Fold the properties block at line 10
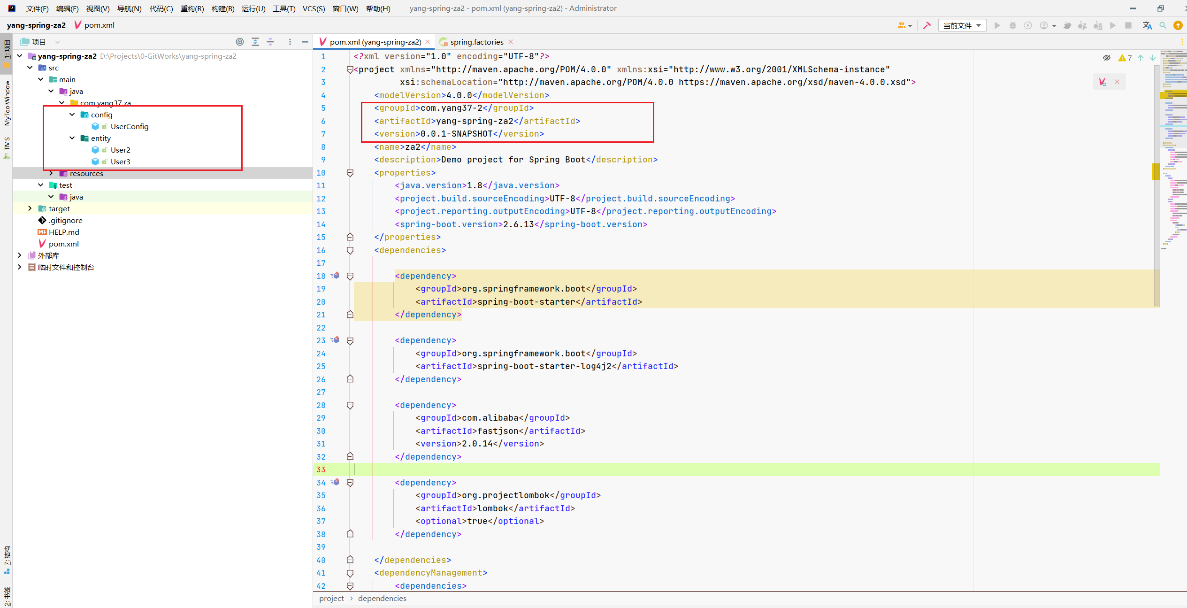The height and width of the screenshot is (608, 1187). click(350, 173)
